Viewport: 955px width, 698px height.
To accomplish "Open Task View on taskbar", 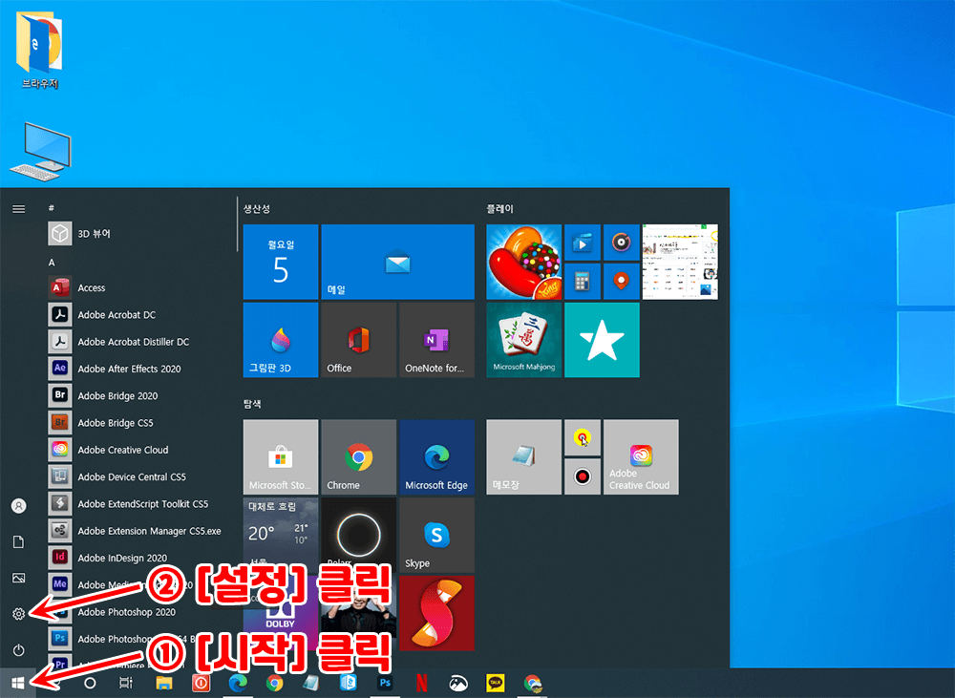I will pyautogui.click(x=125, y=683).
